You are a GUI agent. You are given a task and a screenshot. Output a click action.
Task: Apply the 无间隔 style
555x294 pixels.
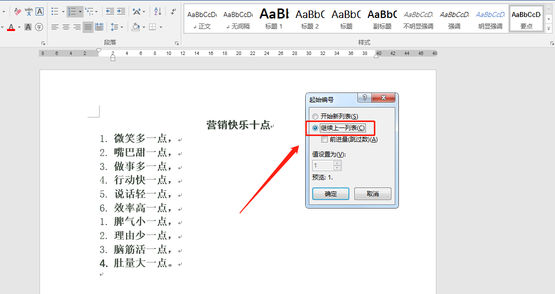[238, 19]
